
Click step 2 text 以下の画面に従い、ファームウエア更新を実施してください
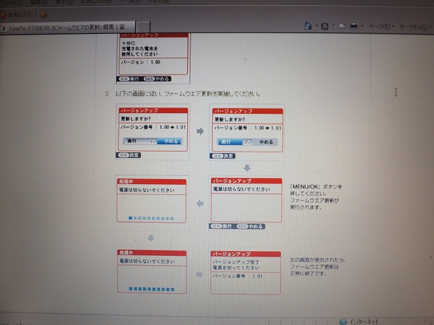point(188,94)
